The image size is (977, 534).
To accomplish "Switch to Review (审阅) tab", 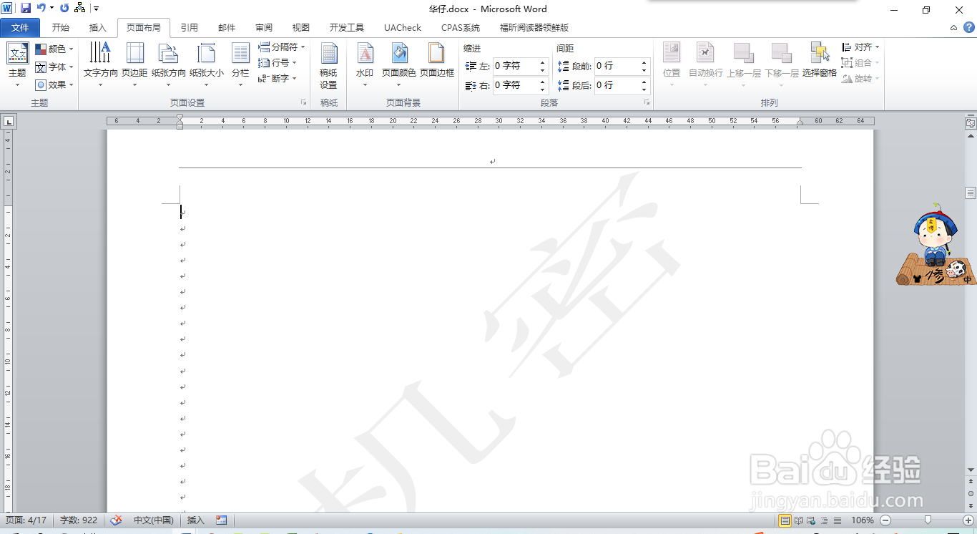I will coord(264,28).
